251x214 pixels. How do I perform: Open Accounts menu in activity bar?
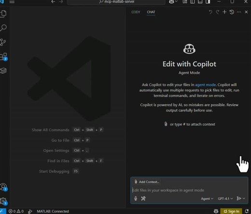point(3,187)
